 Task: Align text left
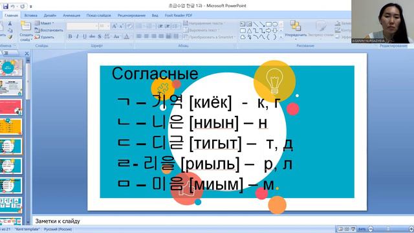pyautogui.click(x=139, y=36)
